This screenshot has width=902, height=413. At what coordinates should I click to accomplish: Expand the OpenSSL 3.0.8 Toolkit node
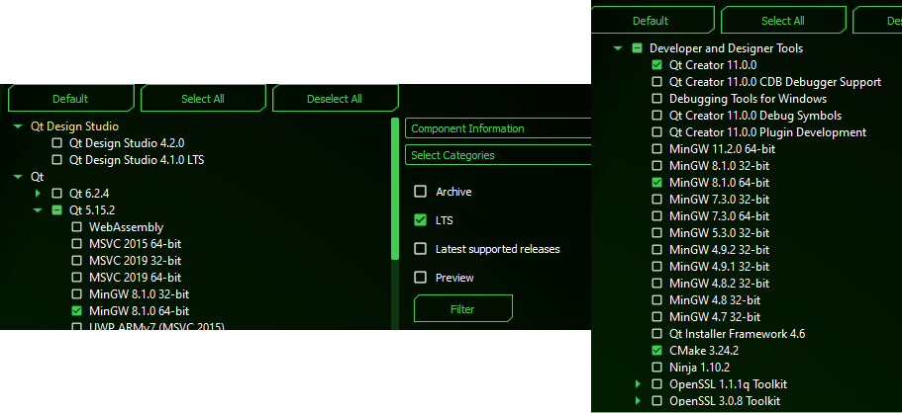click(x=638, y=401)
